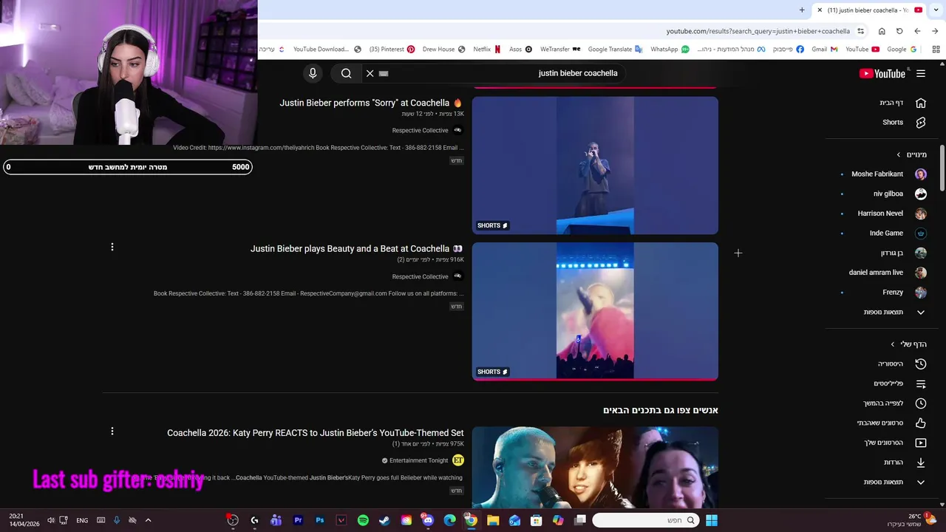Run search with the magnifying glass icon

point(346,73)
